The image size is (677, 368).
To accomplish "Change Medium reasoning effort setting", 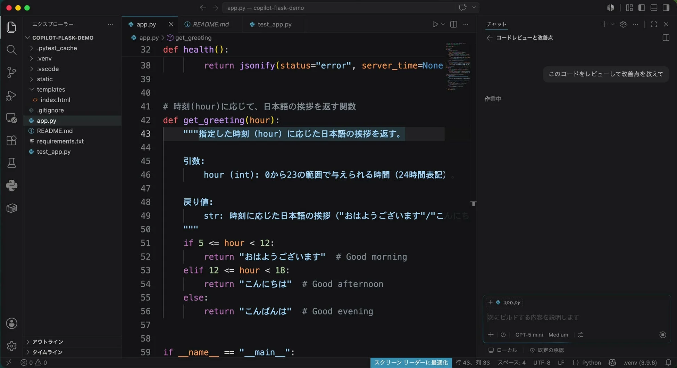I will point(558,335).
